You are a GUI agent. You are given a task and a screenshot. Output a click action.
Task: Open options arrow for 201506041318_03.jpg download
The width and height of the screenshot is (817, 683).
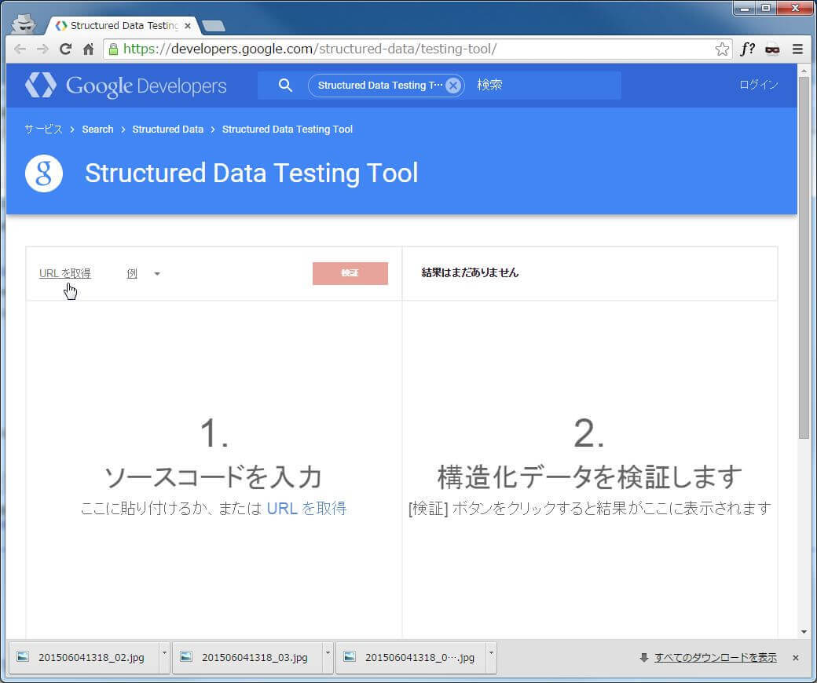[x=327, y=652]
